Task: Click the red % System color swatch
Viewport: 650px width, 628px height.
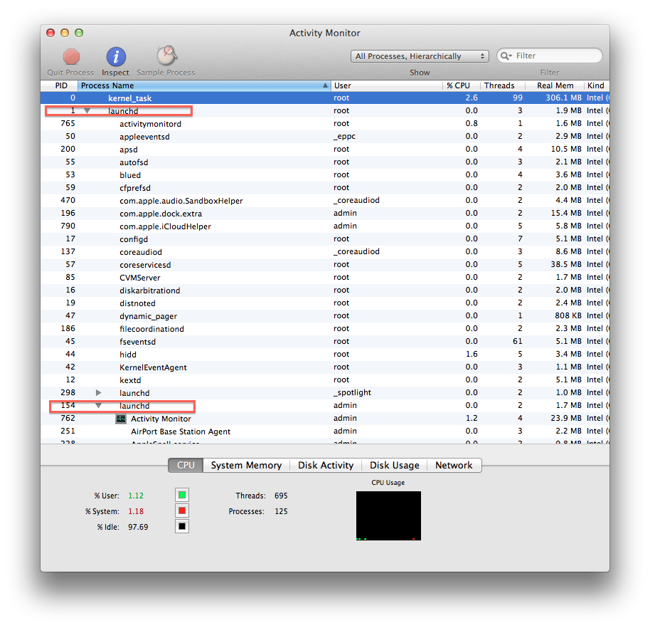Action: [182, 511]
